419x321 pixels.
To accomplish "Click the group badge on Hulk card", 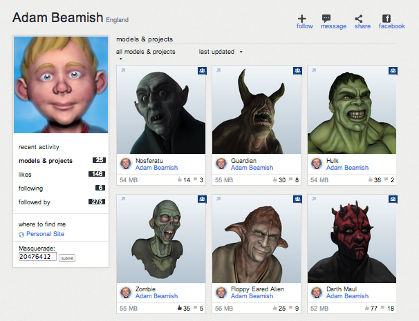I will (393, 70).
